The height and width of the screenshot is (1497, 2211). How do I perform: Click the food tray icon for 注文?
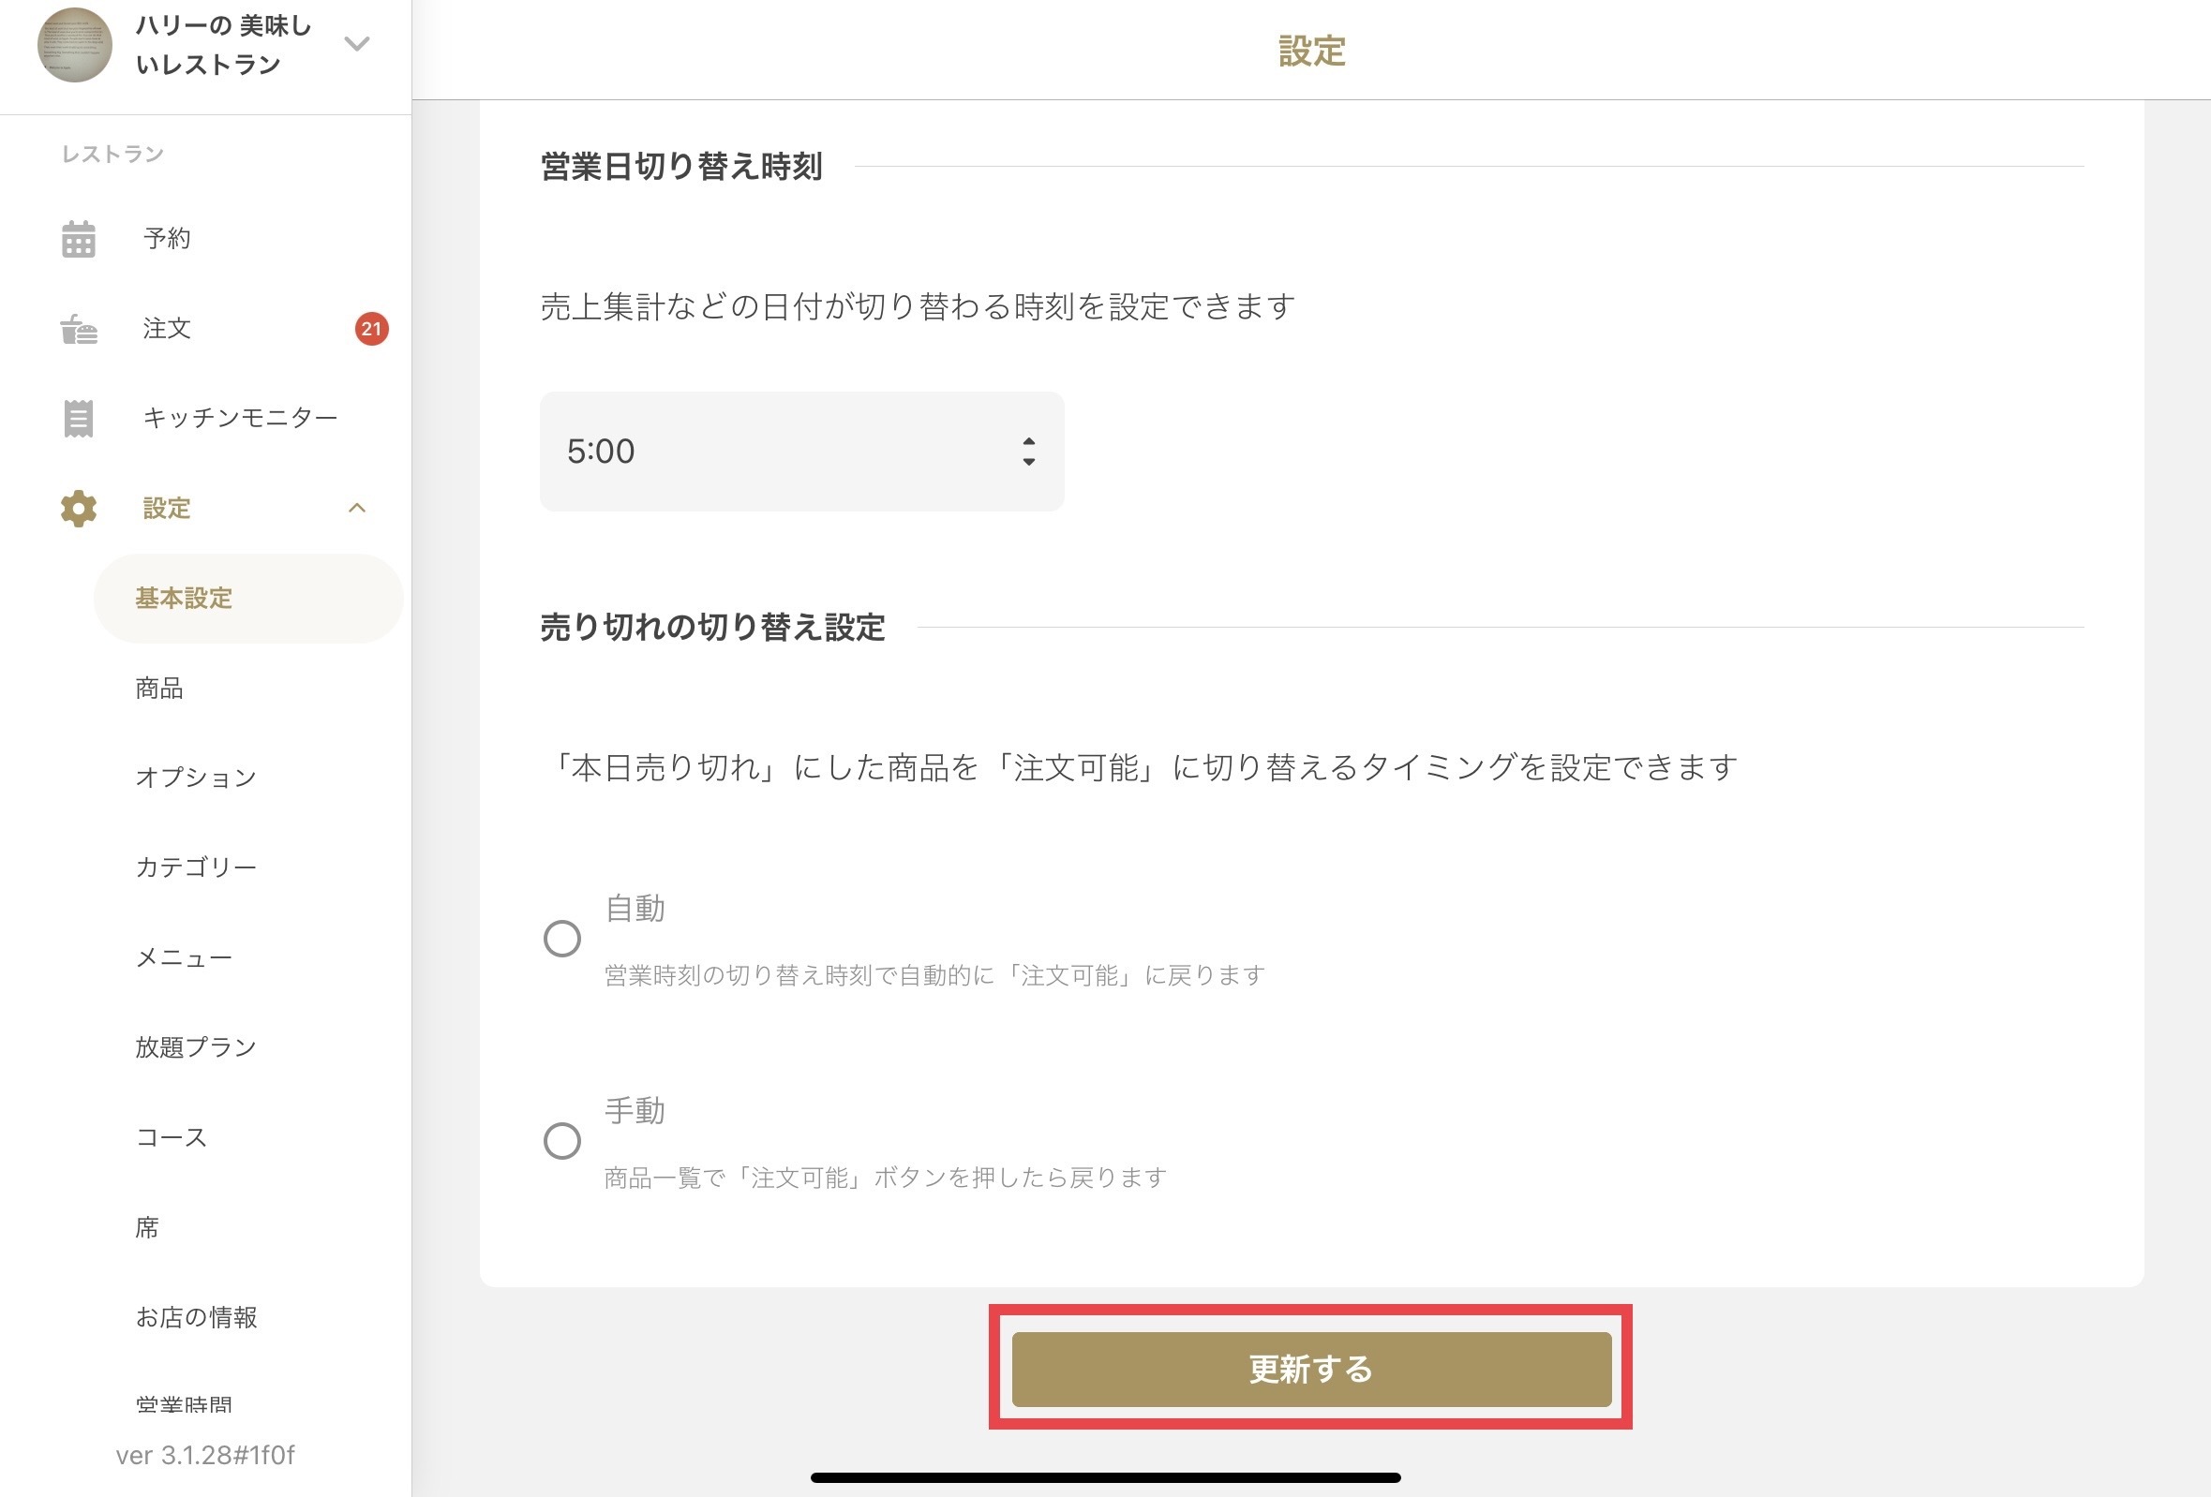click(x=78, y=329)
